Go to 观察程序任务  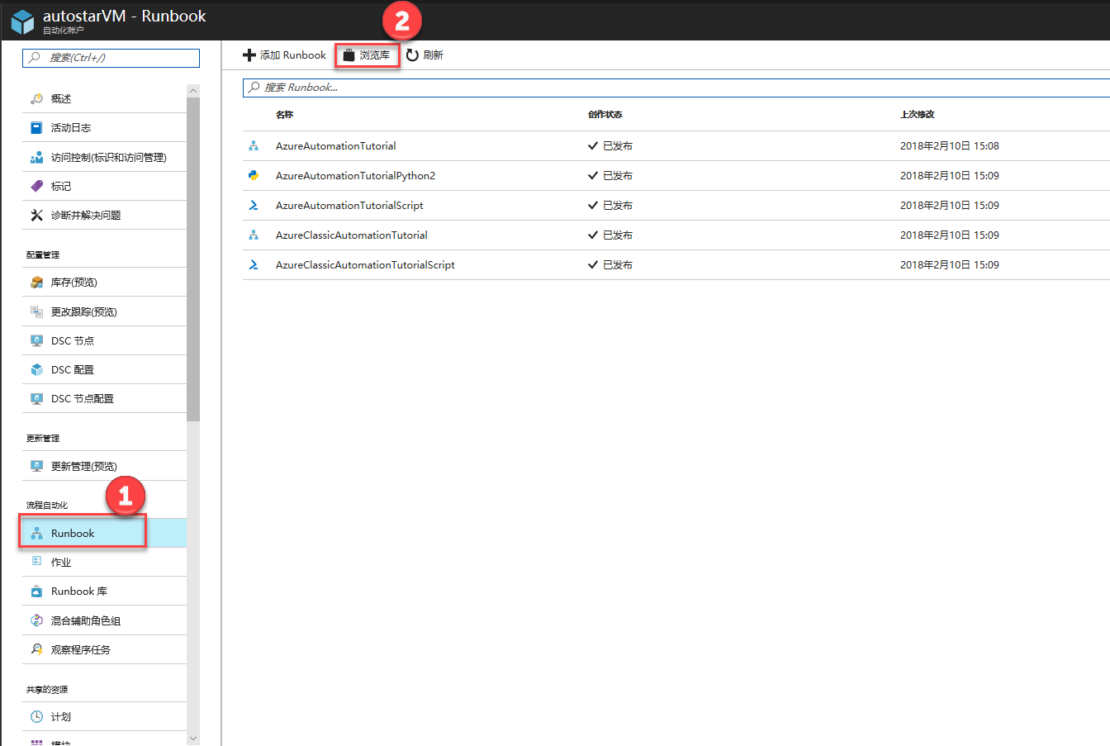tap(105, 649)
